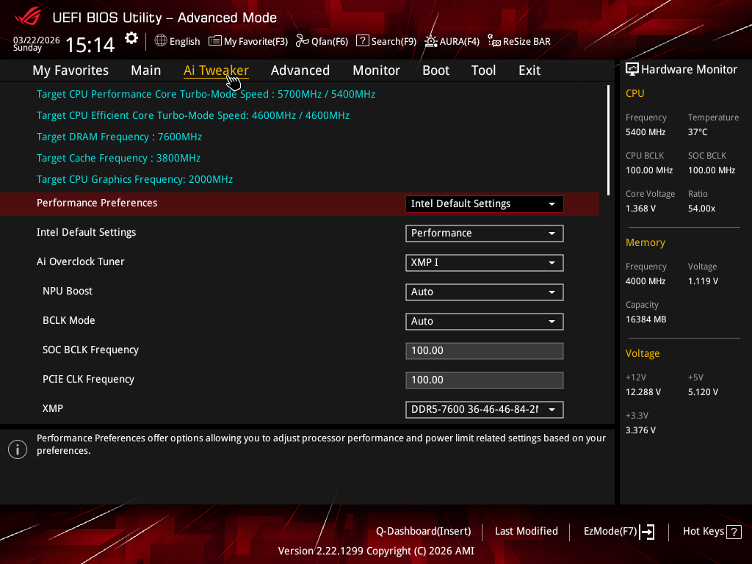Click the settings list vertical scrollbar
The width and height of the screenshot is (752, 564).
(608, 140)
